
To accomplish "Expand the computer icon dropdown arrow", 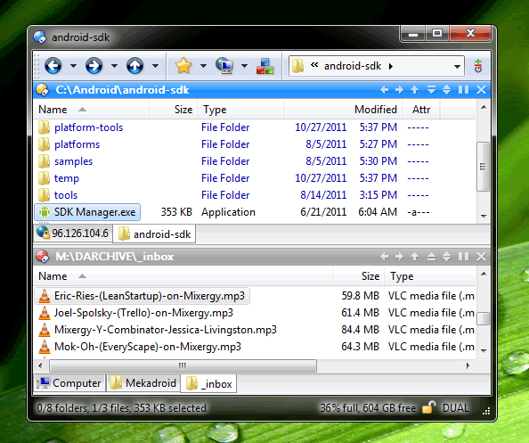I will tap(245, 66).
